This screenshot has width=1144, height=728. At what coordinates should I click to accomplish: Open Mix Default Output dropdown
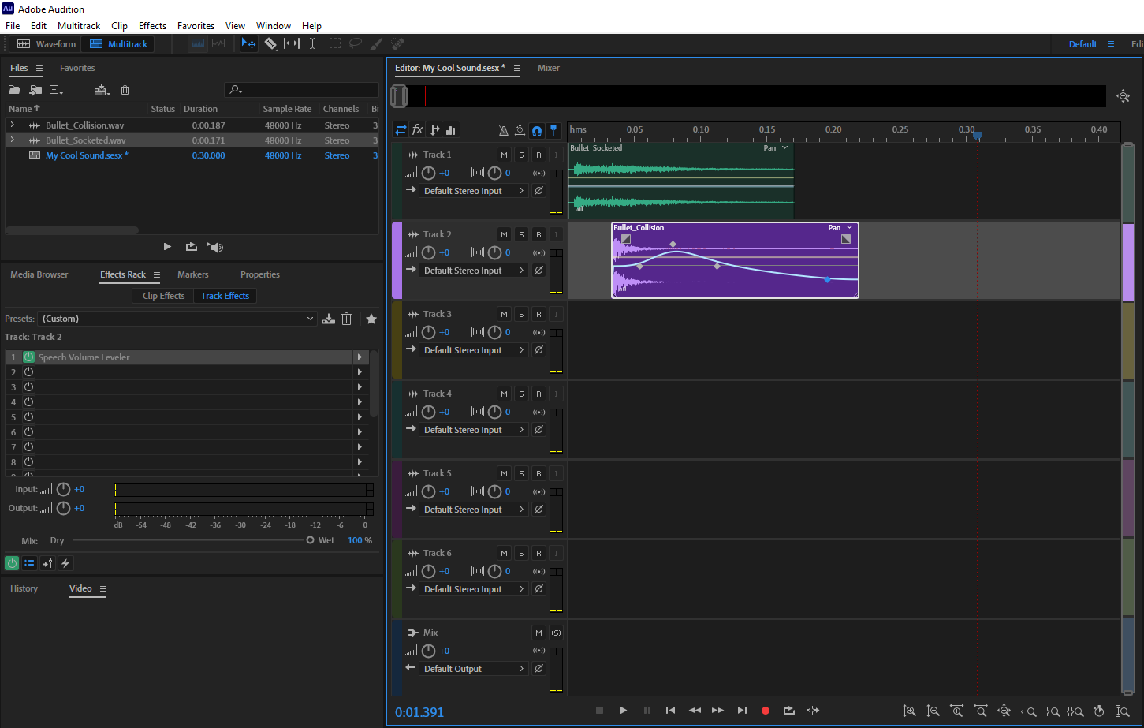click(474, 669)
